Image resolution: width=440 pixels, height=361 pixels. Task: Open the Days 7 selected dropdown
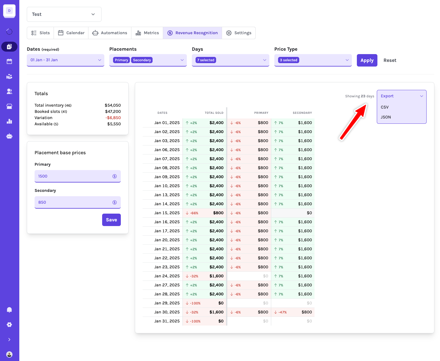coord(230,60)
